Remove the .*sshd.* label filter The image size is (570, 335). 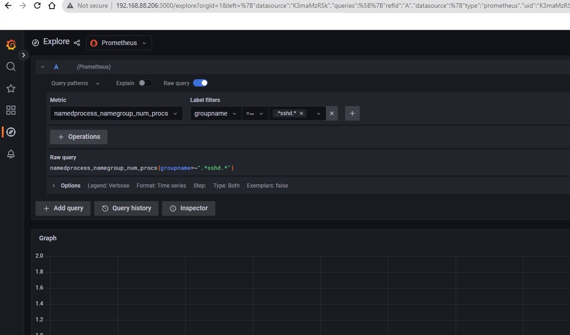[301, 113]
